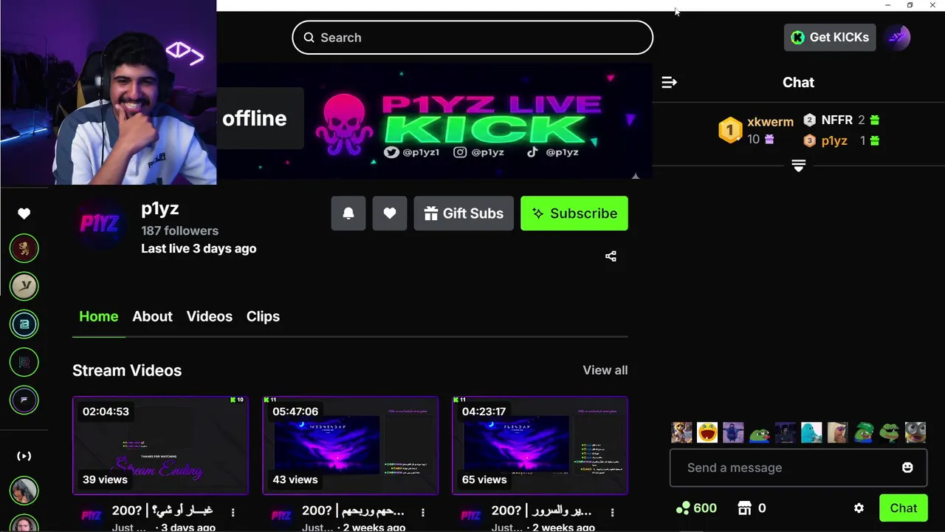Open NFFR gifter profile
The width and height of the screenshot is (945, 532).
tap(836, 120)
